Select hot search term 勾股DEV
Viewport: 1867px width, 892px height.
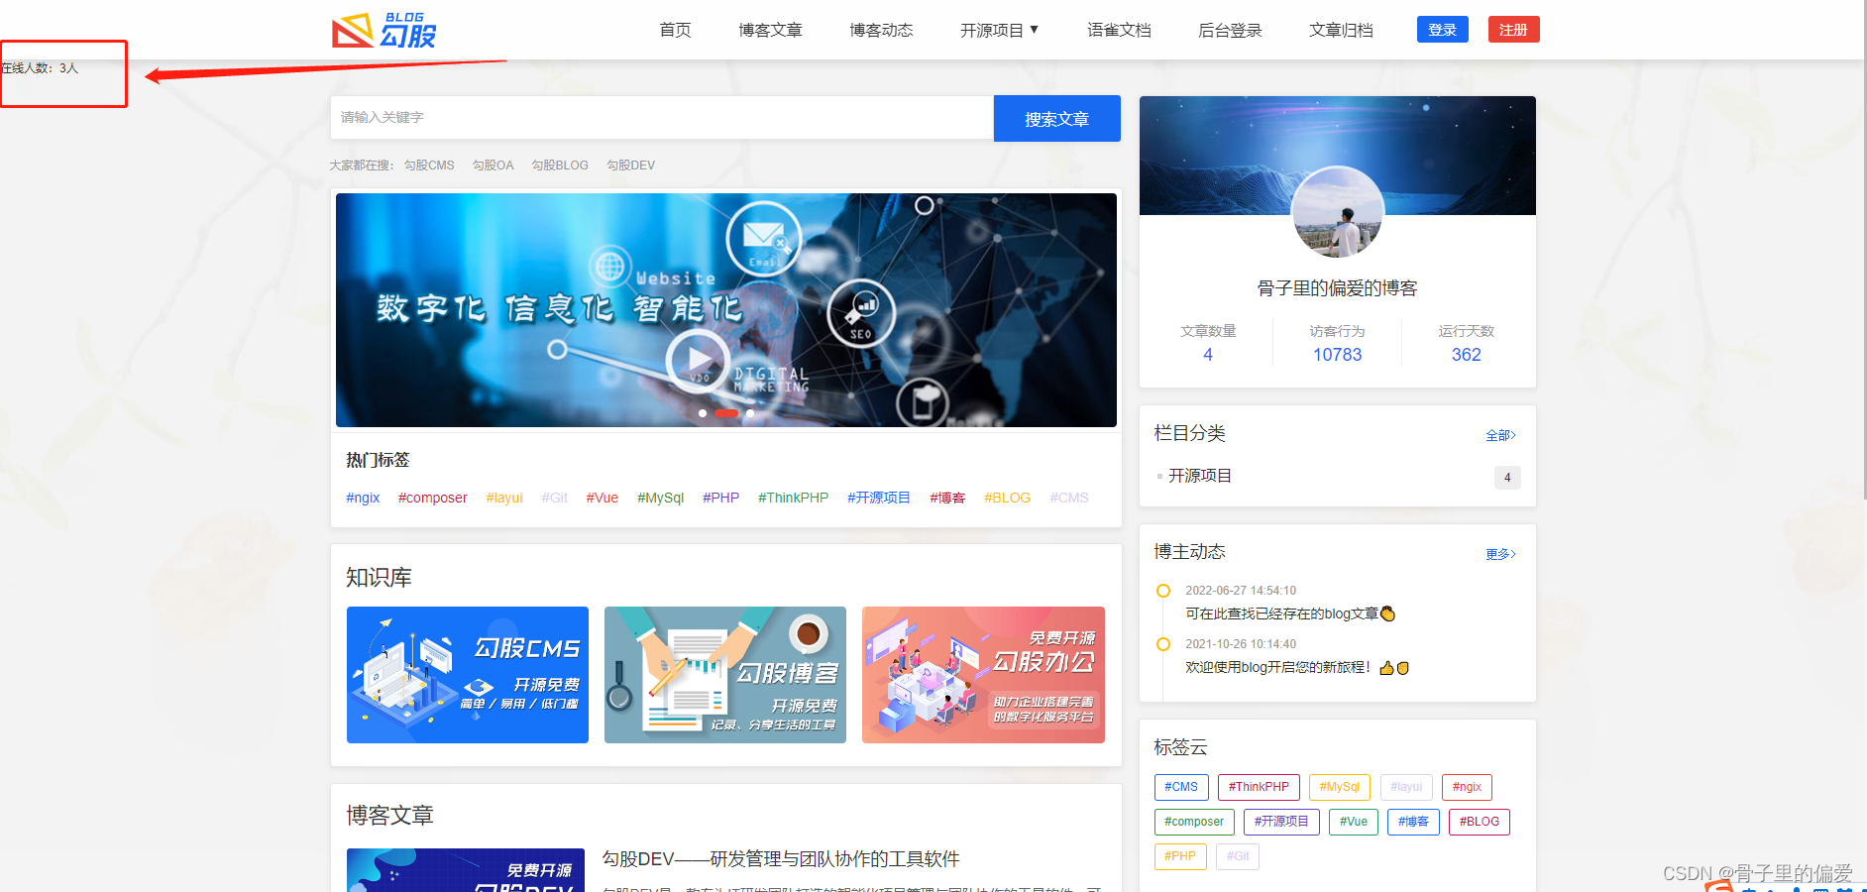630,166
